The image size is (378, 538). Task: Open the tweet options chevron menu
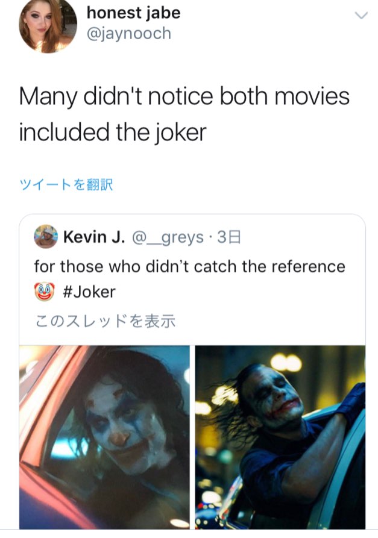361,15
